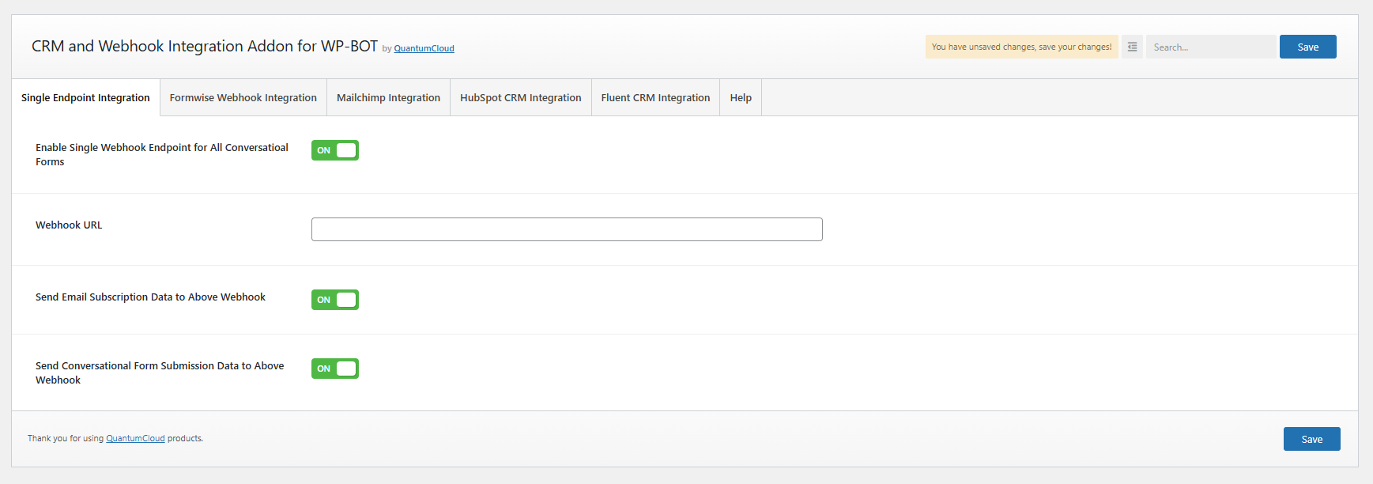Click the Save button in the header
1373x484 pixels.
[1307, 47]
